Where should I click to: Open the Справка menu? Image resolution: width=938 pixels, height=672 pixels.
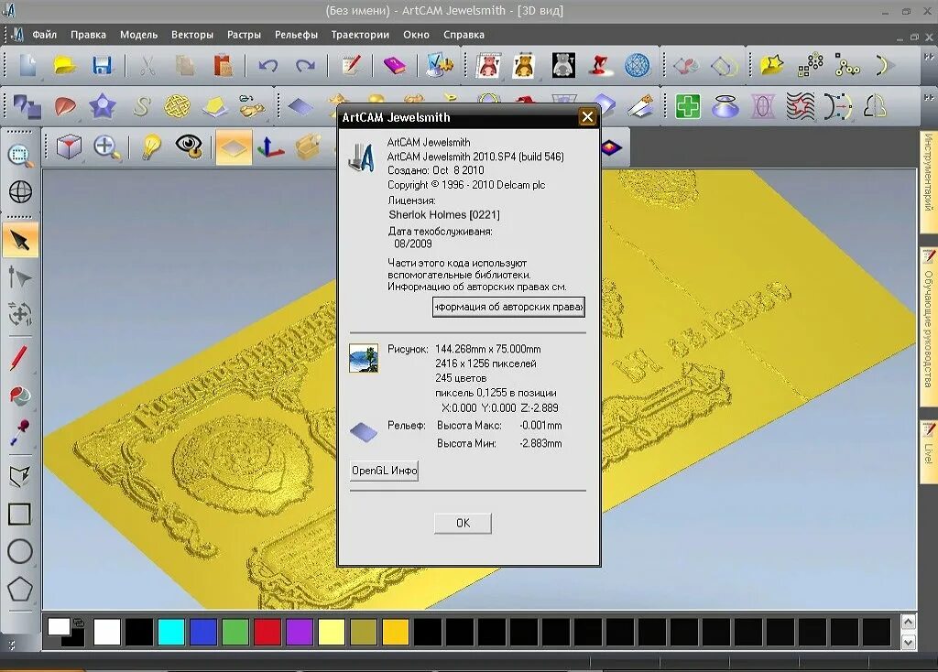coord(464,35)
